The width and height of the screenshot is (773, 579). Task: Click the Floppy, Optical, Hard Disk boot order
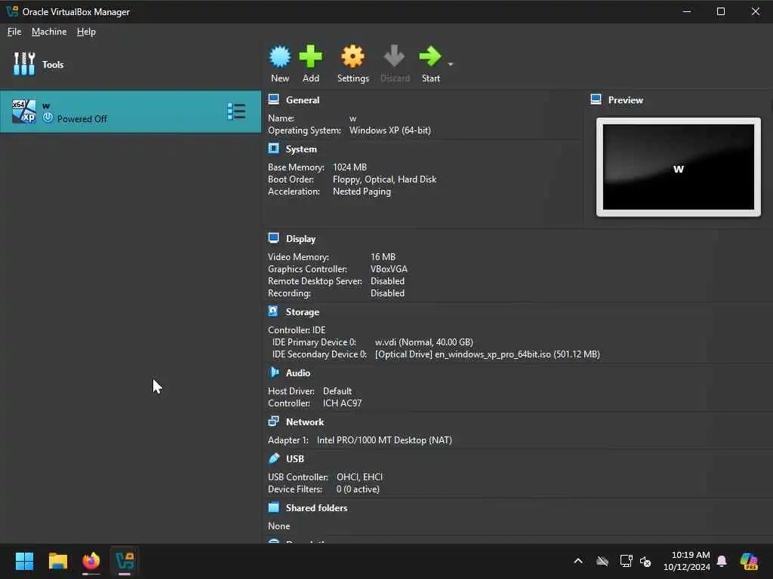[384, 179]
